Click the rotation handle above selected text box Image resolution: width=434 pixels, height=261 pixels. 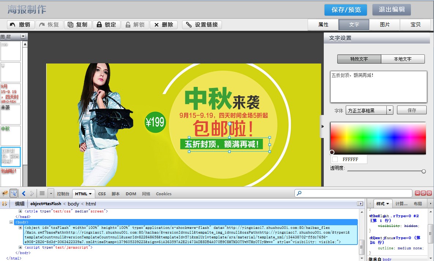pyautogui.click(x=230, y=124)
